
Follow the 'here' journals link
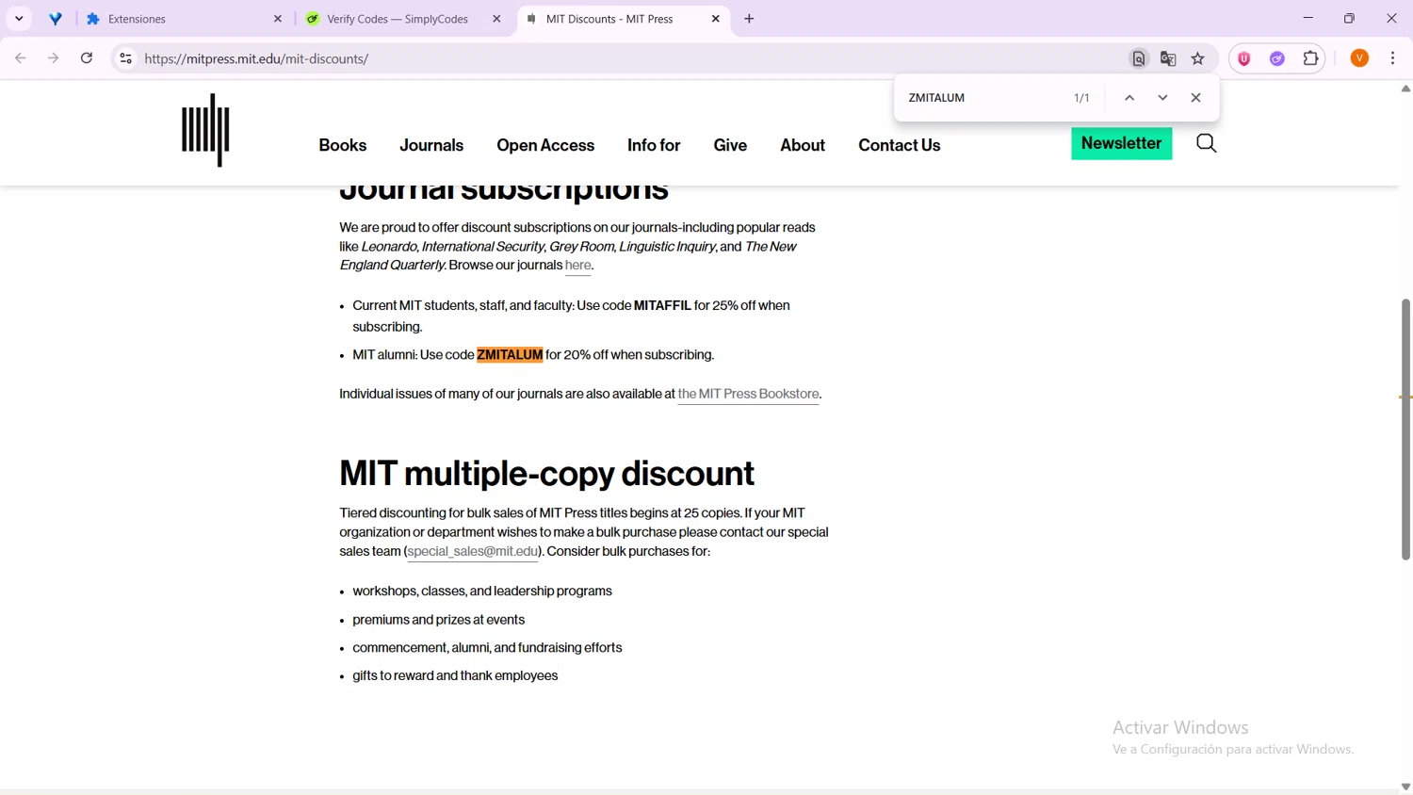click(x=577, y=266)
